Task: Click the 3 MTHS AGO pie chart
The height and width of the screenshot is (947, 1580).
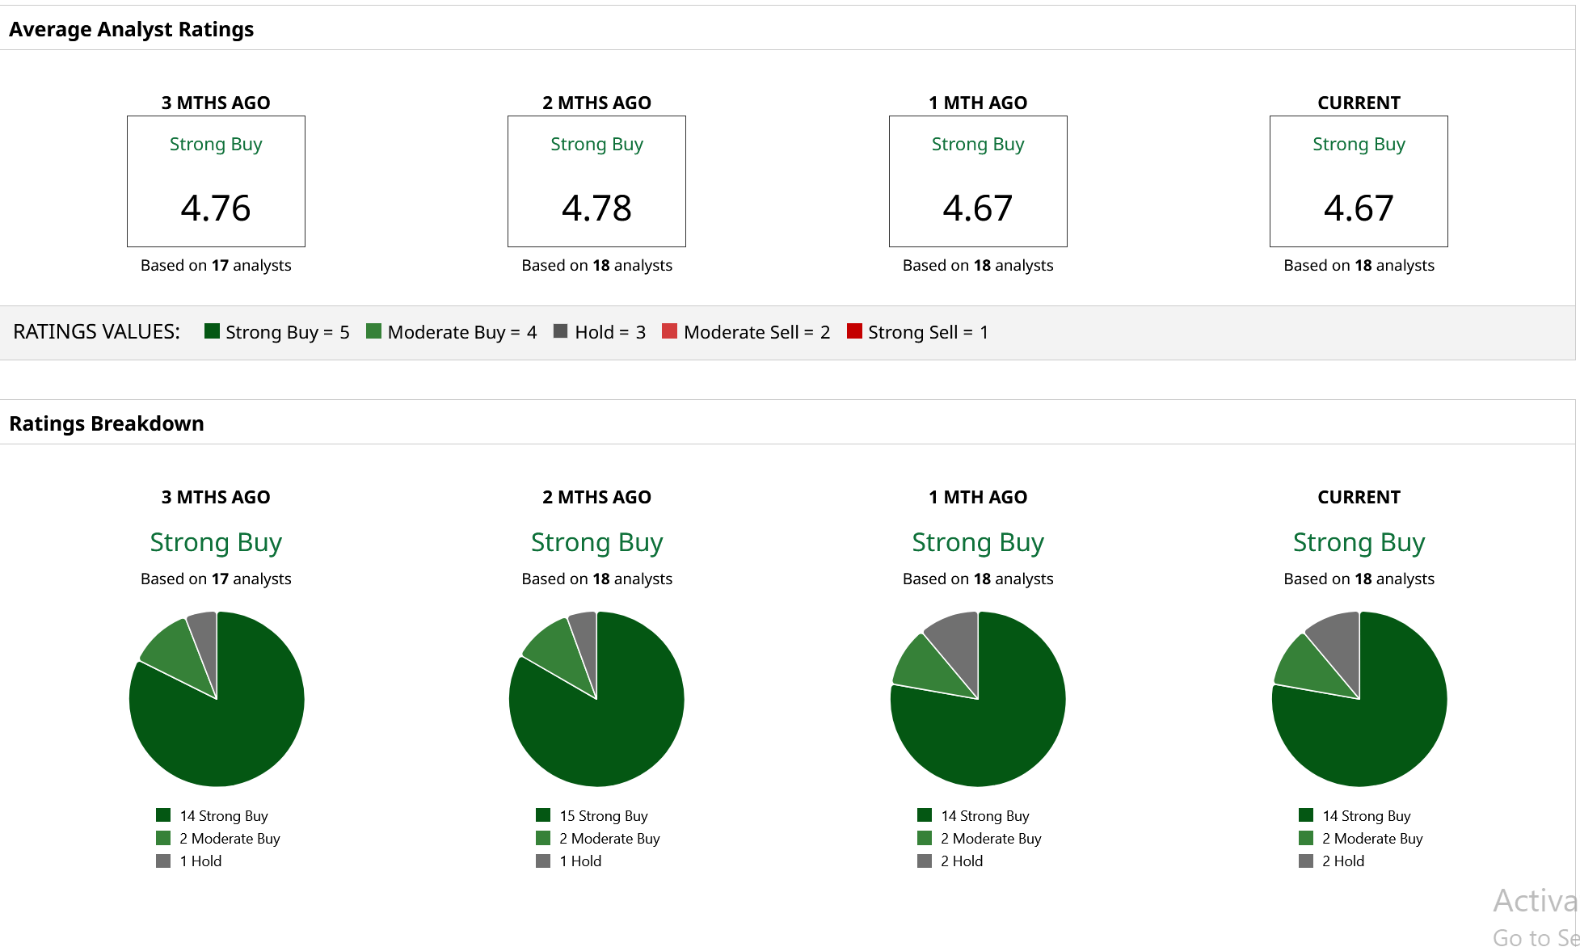Action: coord(217,699)
